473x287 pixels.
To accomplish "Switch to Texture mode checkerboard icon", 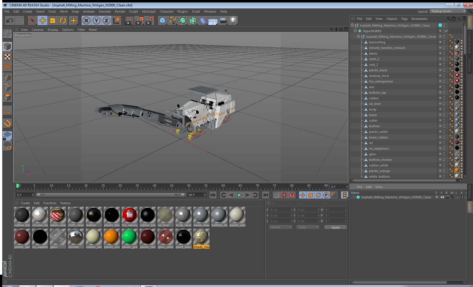I will tap(7, 57).
